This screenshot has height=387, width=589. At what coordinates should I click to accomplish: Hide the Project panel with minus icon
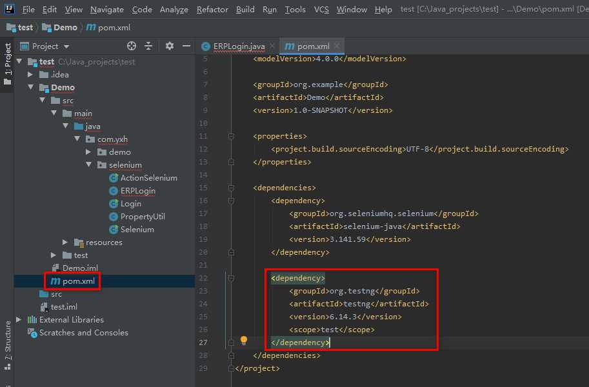pyautogui.click(x=186, y=46)
